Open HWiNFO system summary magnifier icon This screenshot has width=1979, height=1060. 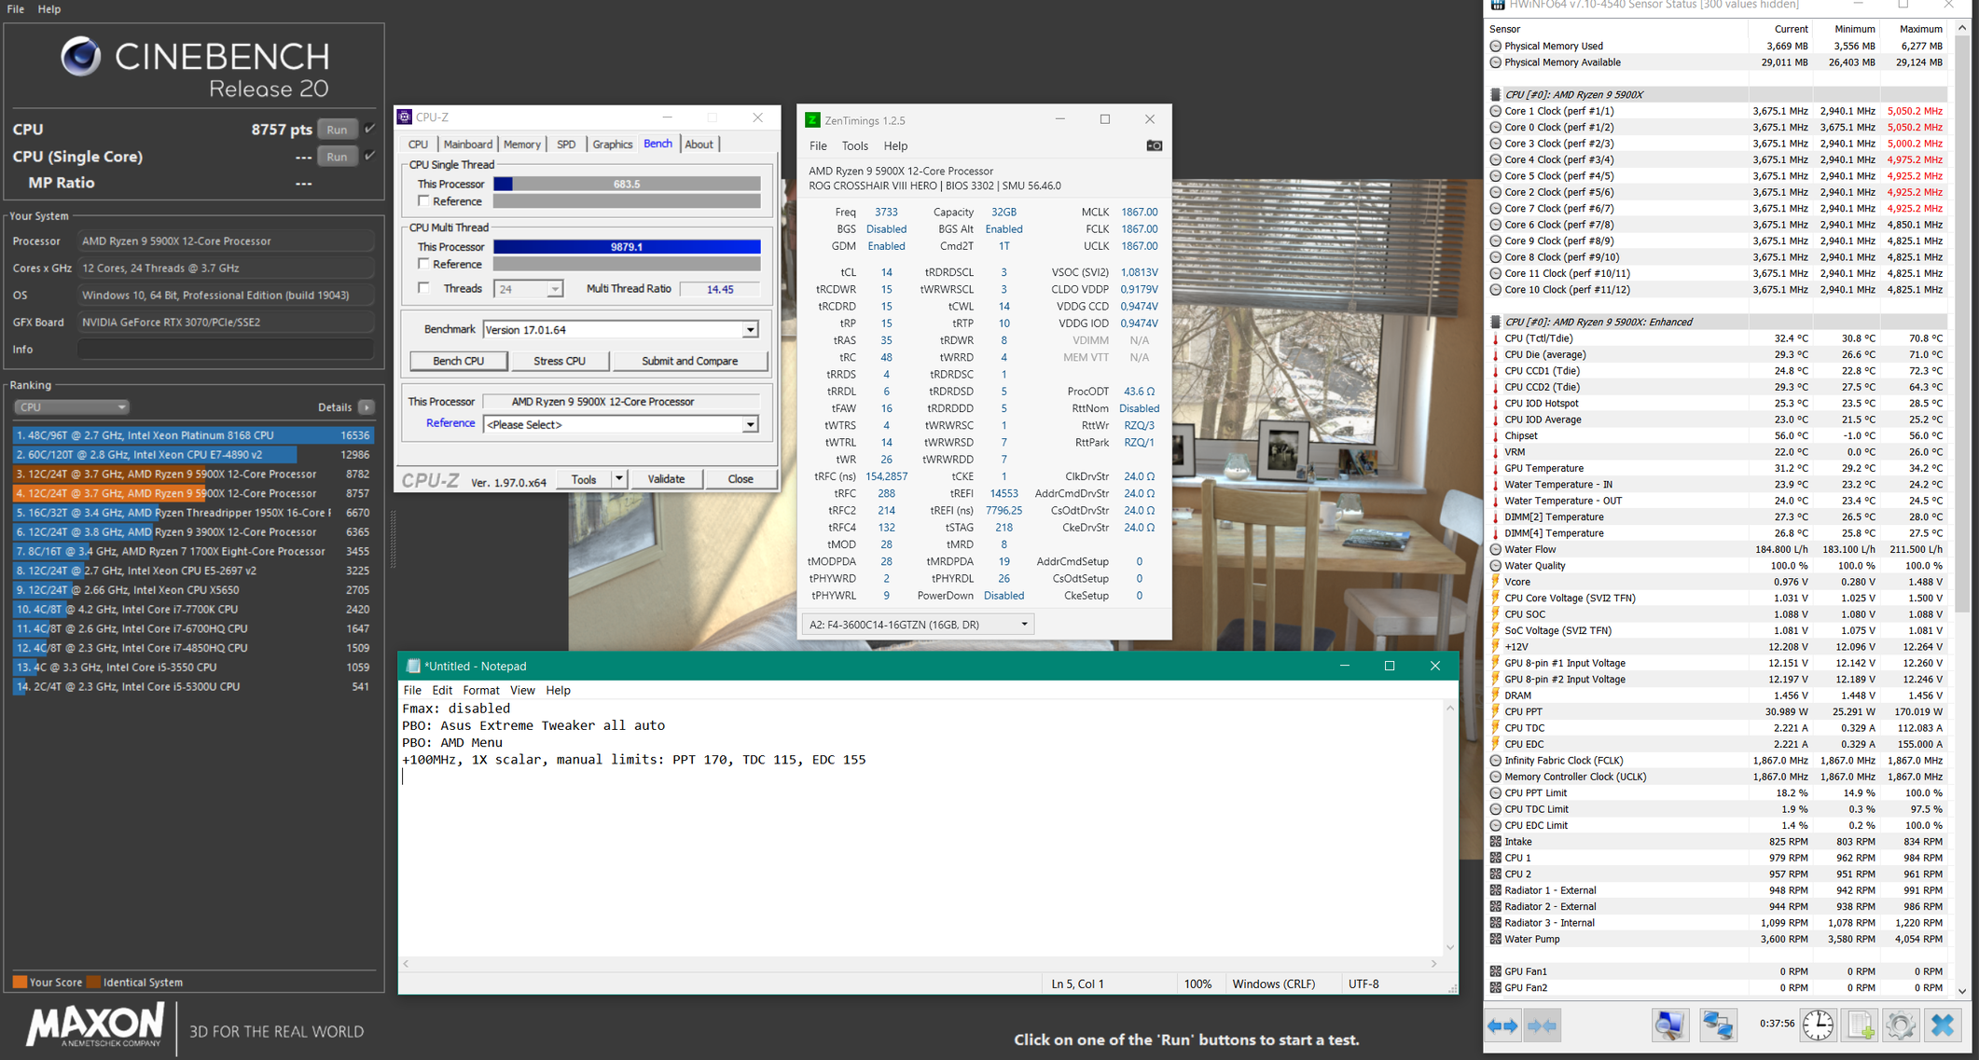[1669, 1026]
